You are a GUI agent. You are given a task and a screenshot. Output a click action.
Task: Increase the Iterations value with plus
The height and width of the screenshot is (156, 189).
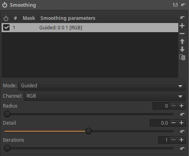click(181, 140)
